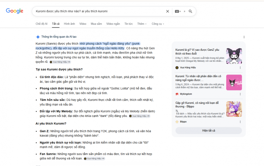Click Vua Hàng Hiệu +4 chip after Fan Sanrio
The image size is (264, 166).
click(94, 158)
